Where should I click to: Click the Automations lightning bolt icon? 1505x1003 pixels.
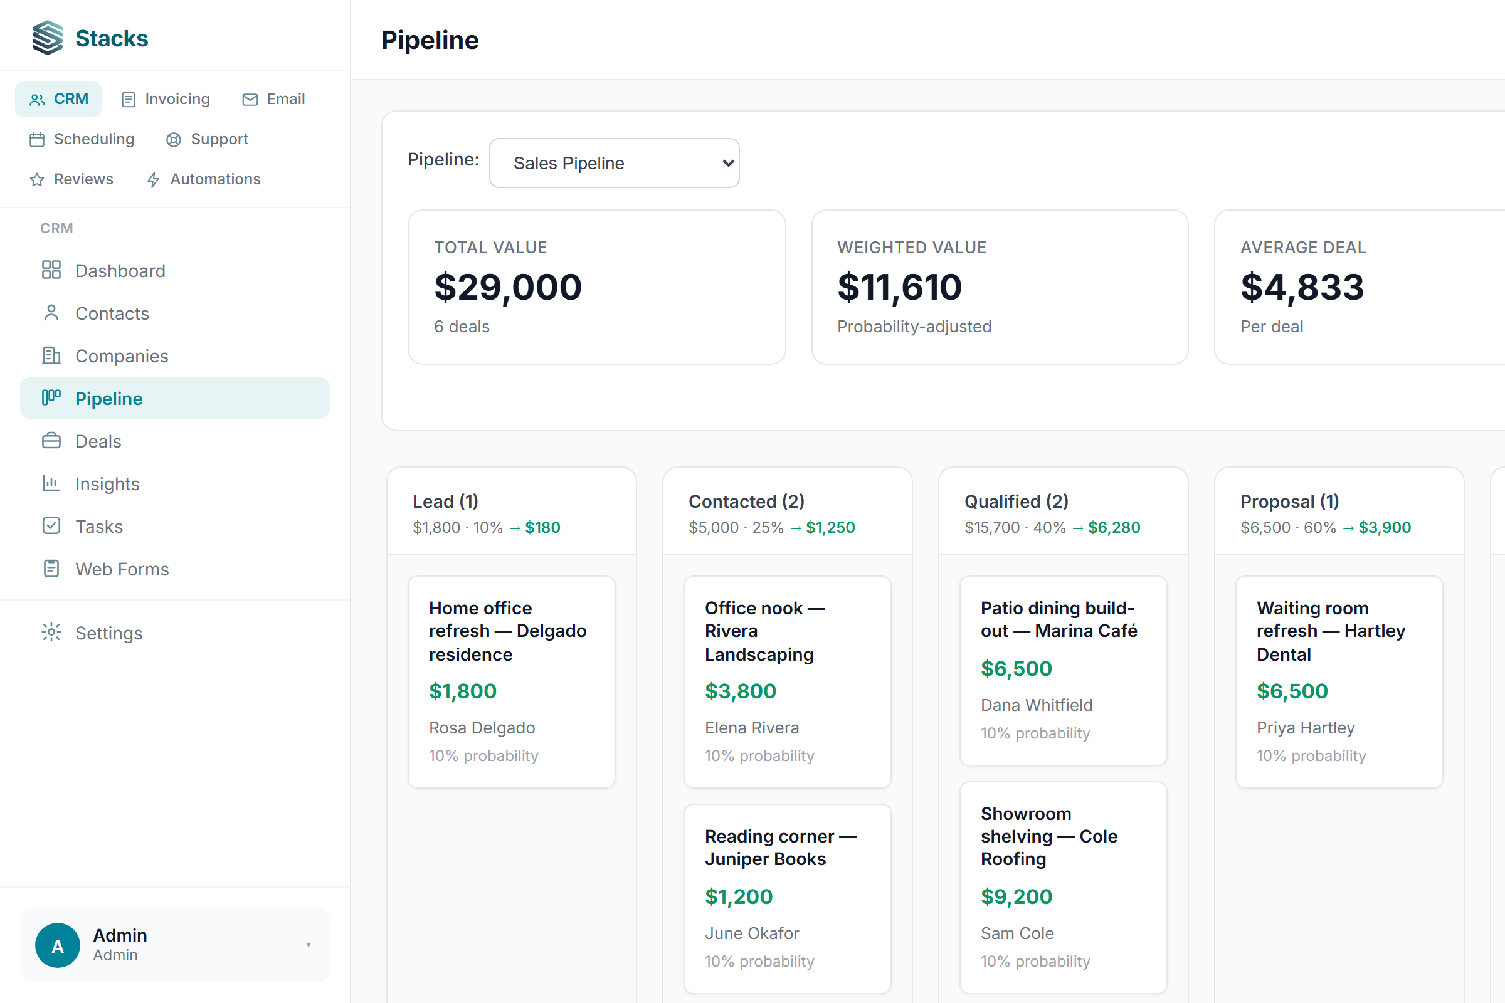153,180
